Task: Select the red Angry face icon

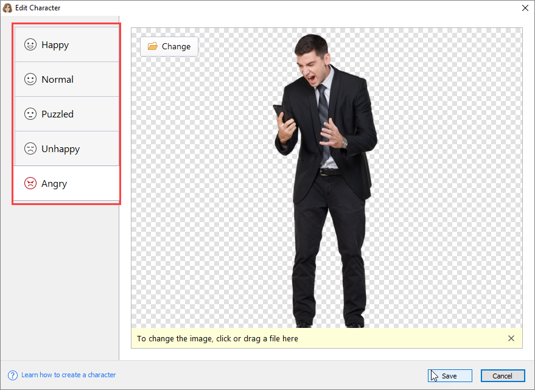Action: 30,183
